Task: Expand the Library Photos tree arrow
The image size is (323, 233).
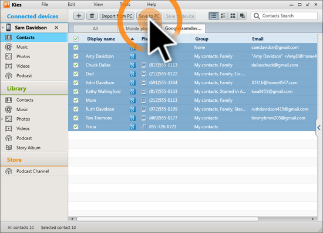Action: coord(2,119)
